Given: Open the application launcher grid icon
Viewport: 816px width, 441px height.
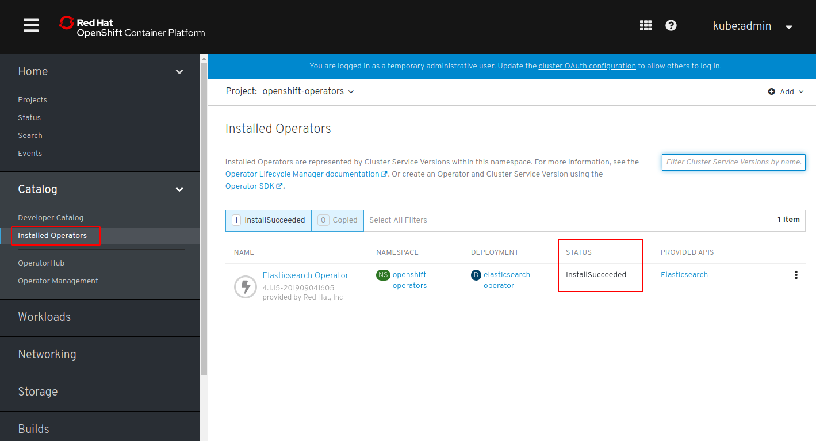Looking at the screenshot, I should (646, 25).
